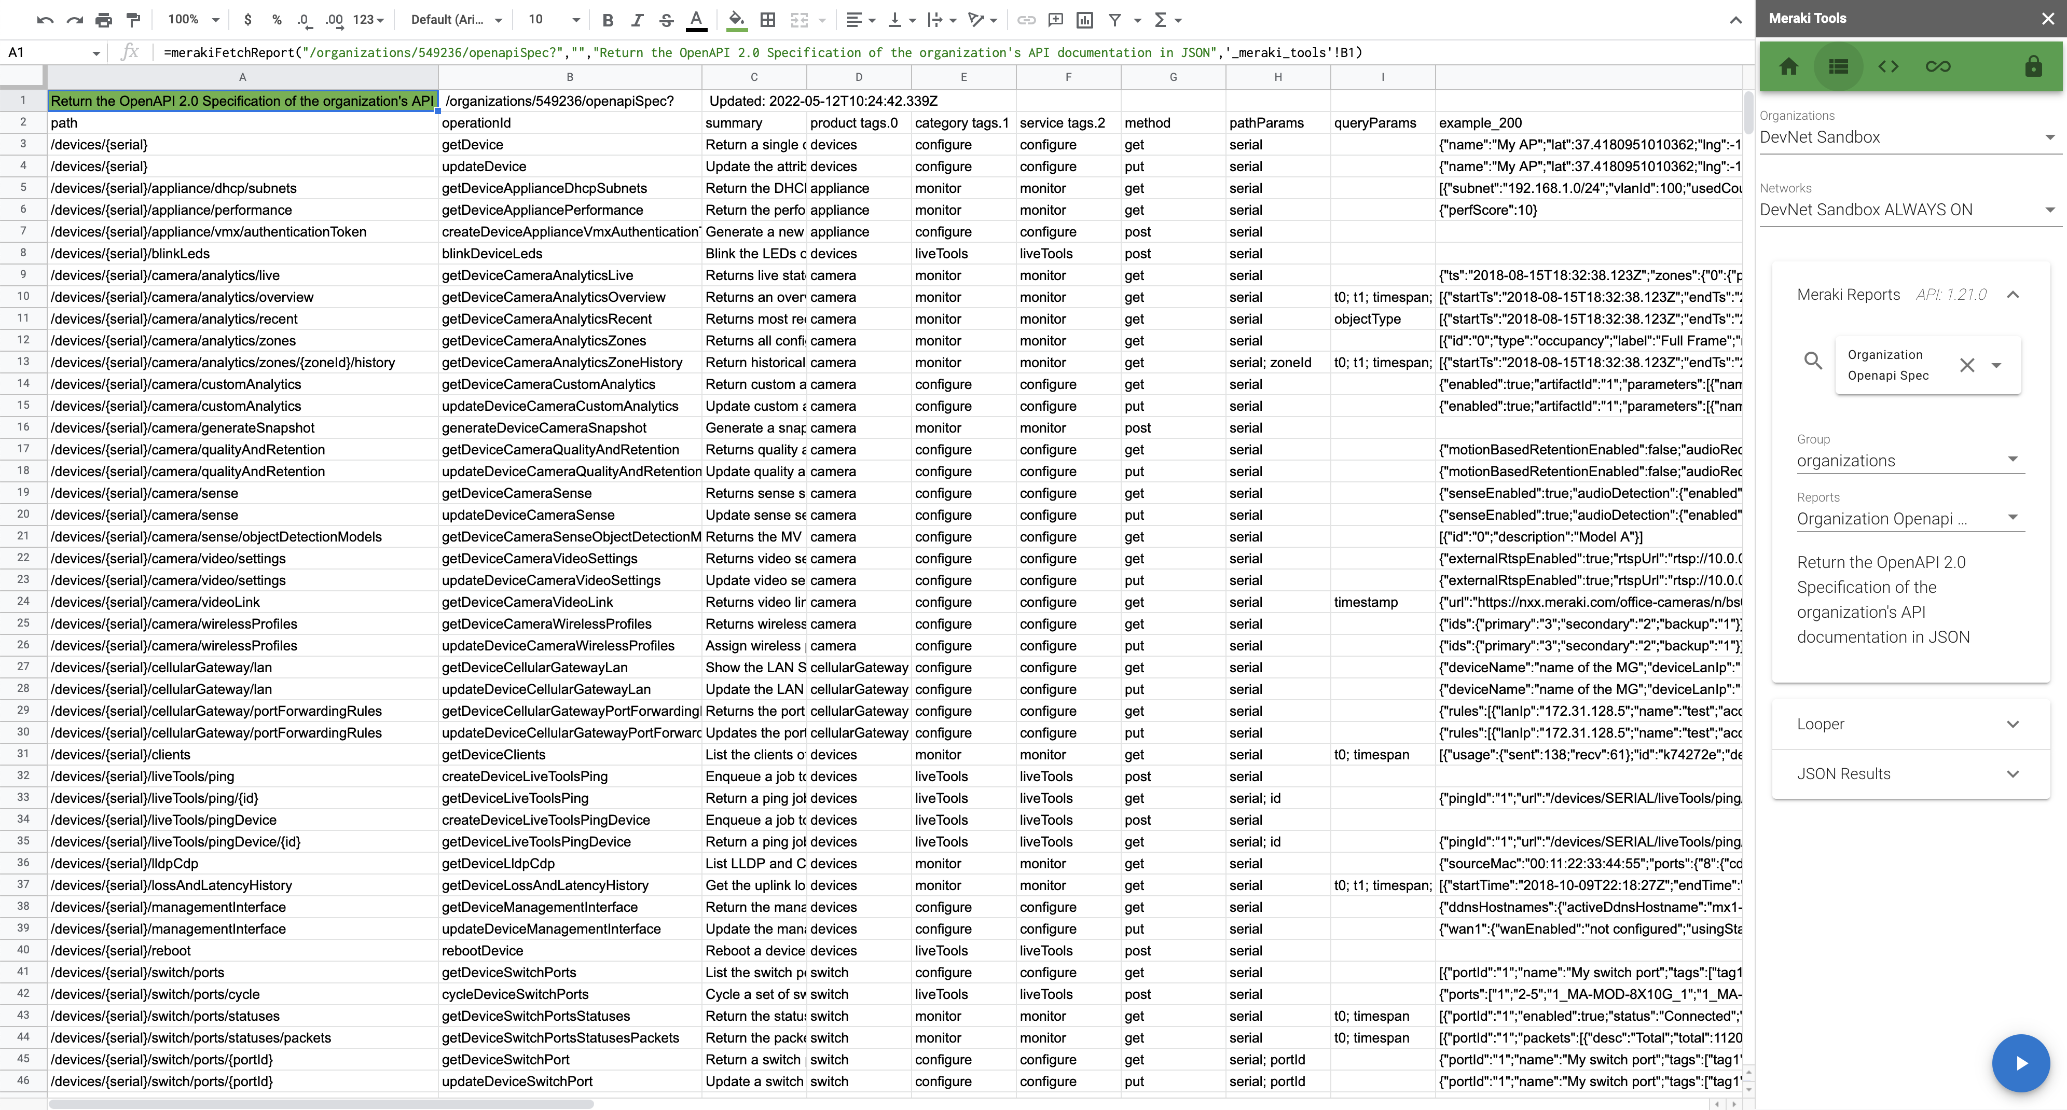Click the link chain icon in Meraki Tools
This screenshot has width=2067, height=1110.
(x=1938, y=66)
